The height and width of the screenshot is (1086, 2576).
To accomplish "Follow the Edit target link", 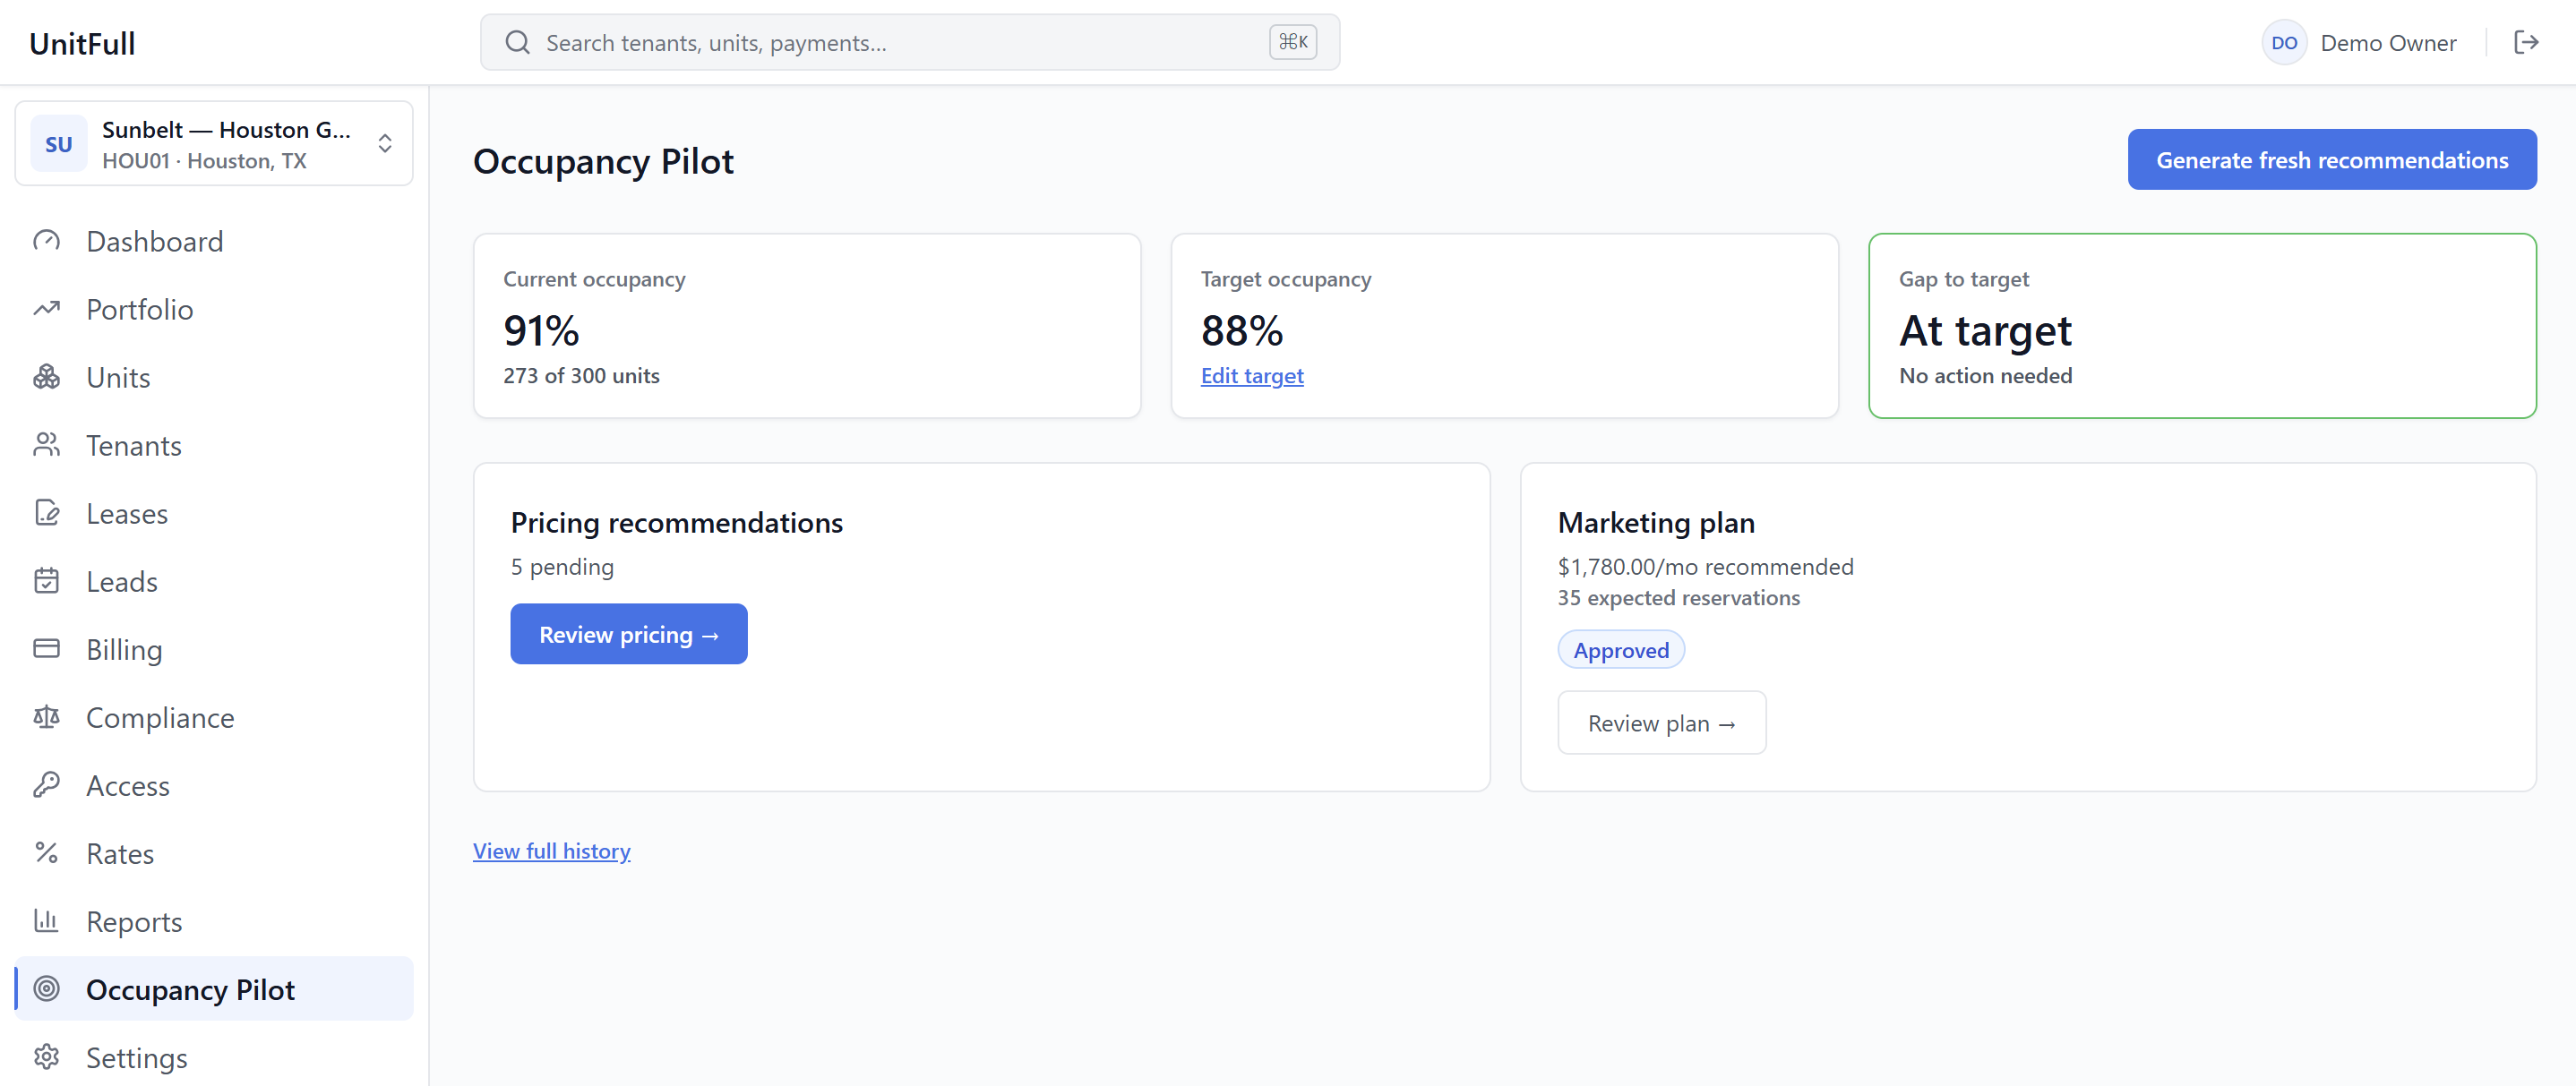I will (1251, 376).
